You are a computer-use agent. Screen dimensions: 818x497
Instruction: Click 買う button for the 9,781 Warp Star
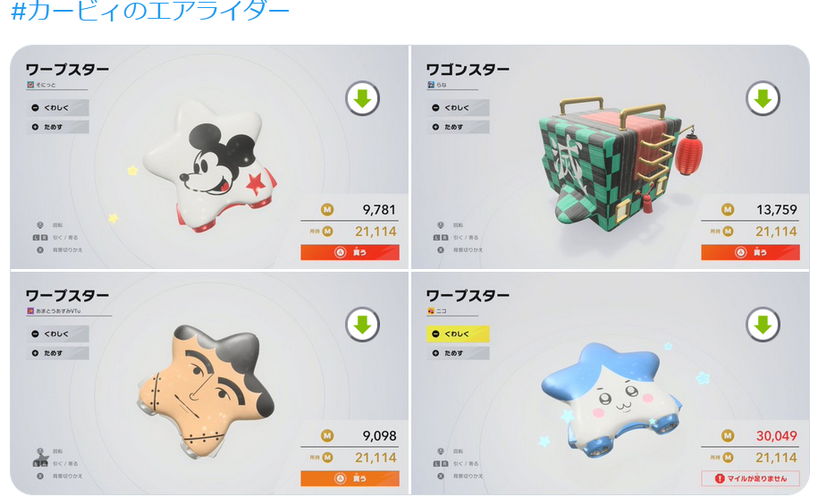coord(350,252)
